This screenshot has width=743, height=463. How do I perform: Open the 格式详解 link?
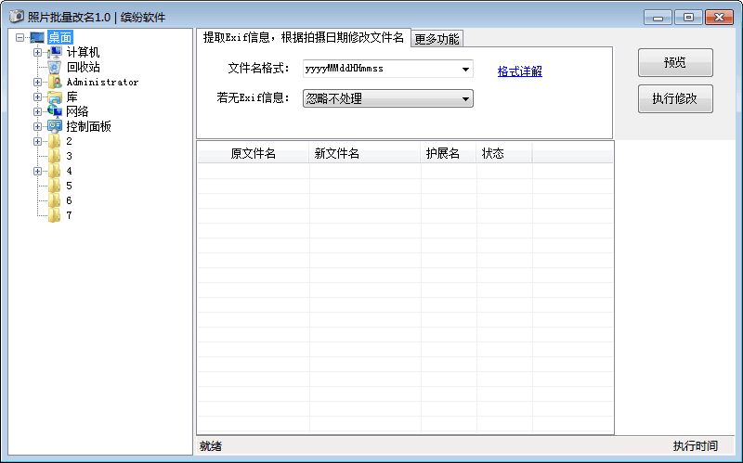(x=519, y=71)
